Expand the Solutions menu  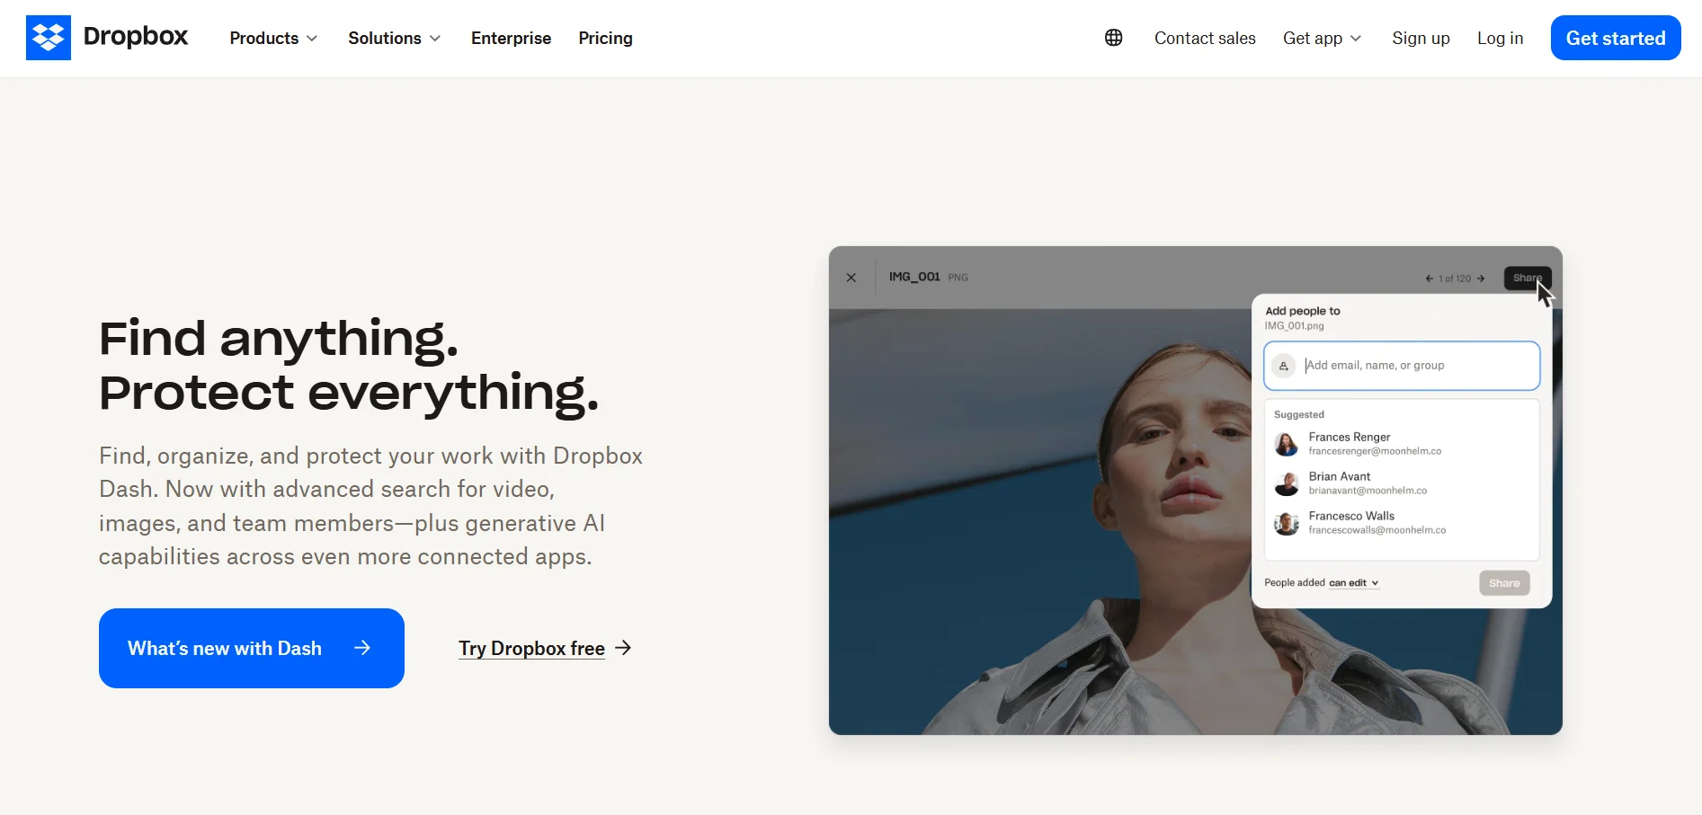point(394,38)
